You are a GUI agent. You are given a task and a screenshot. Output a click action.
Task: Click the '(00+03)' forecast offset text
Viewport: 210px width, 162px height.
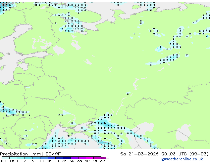click(x=199, y=154)
